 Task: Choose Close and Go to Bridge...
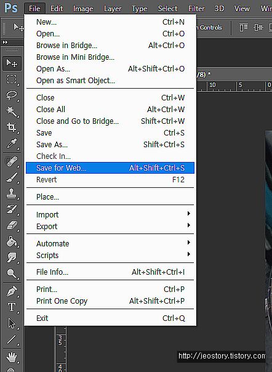coord(110,121)
